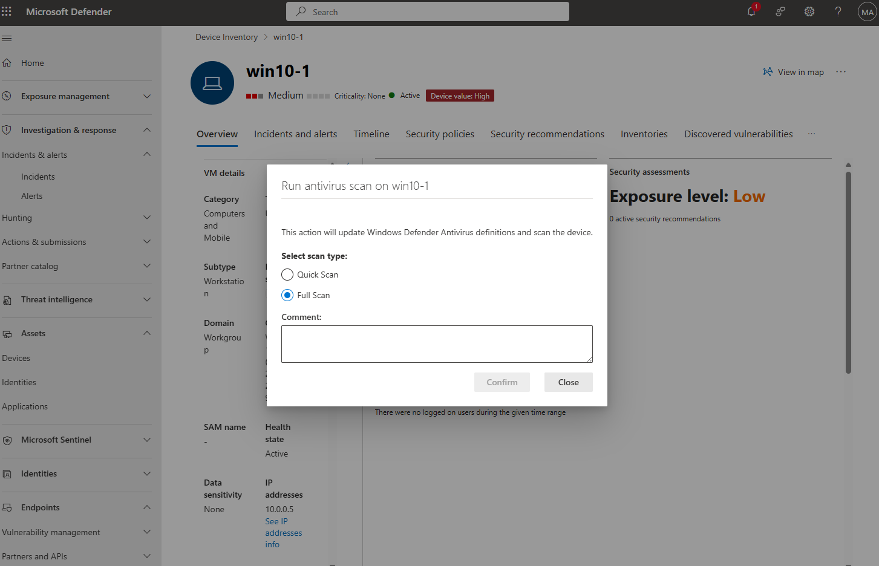Click the Microsoft Sentinel icon
Viewport: 879px width, 566px height.
pos(7,440)
